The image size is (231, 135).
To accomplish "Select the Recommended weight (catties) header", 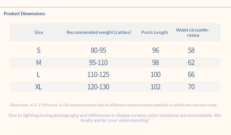I will [99, 32].
